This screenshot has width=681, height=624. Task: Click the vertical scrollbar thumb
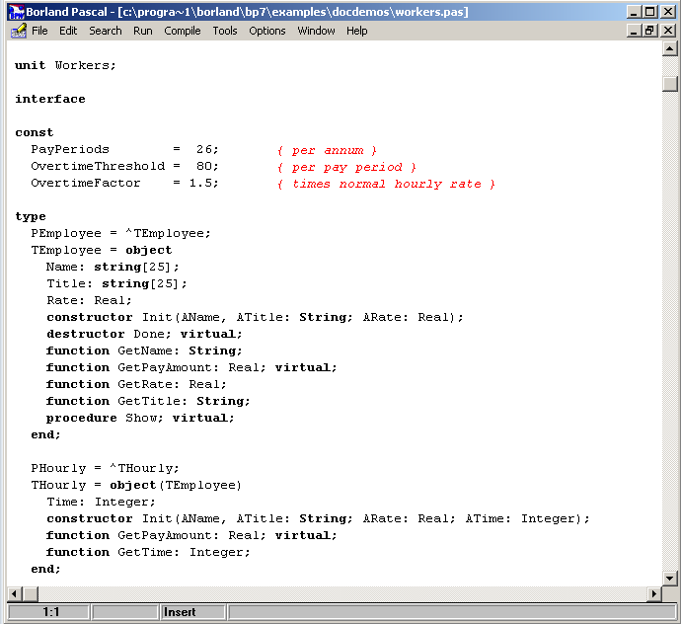point(670,83)
